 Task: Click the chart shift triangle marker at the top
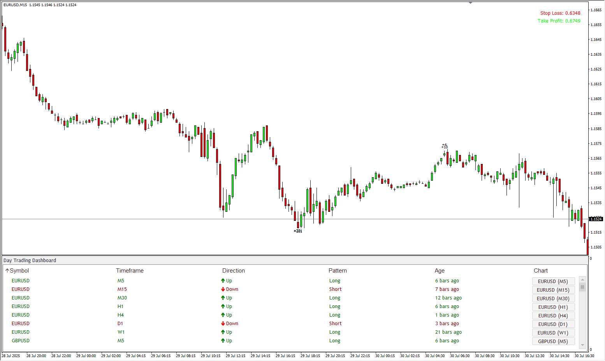(x=470, y=3)
